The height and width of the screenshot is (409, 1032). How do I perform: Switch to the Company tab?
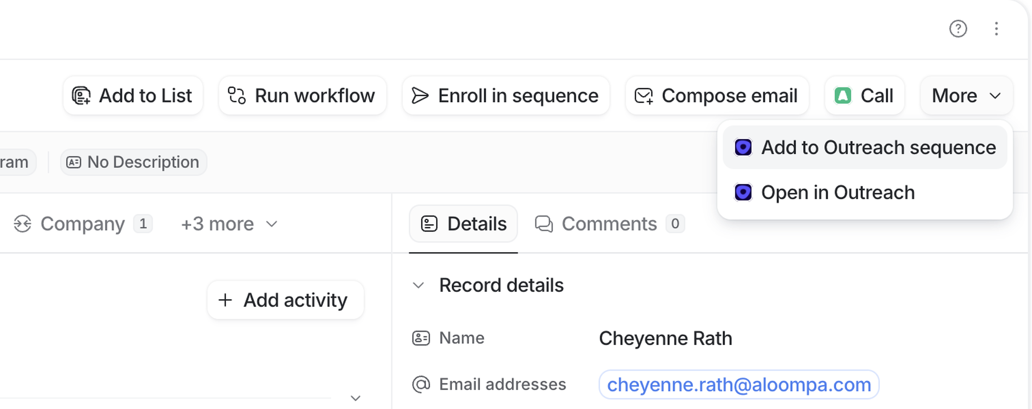pyautogui.click(x=83, y=224)
